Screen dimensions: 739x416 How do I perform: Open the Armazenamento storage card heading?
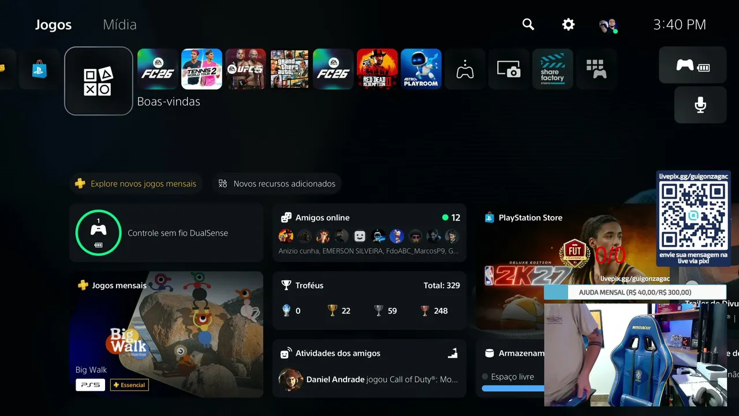tap(521, 353)
